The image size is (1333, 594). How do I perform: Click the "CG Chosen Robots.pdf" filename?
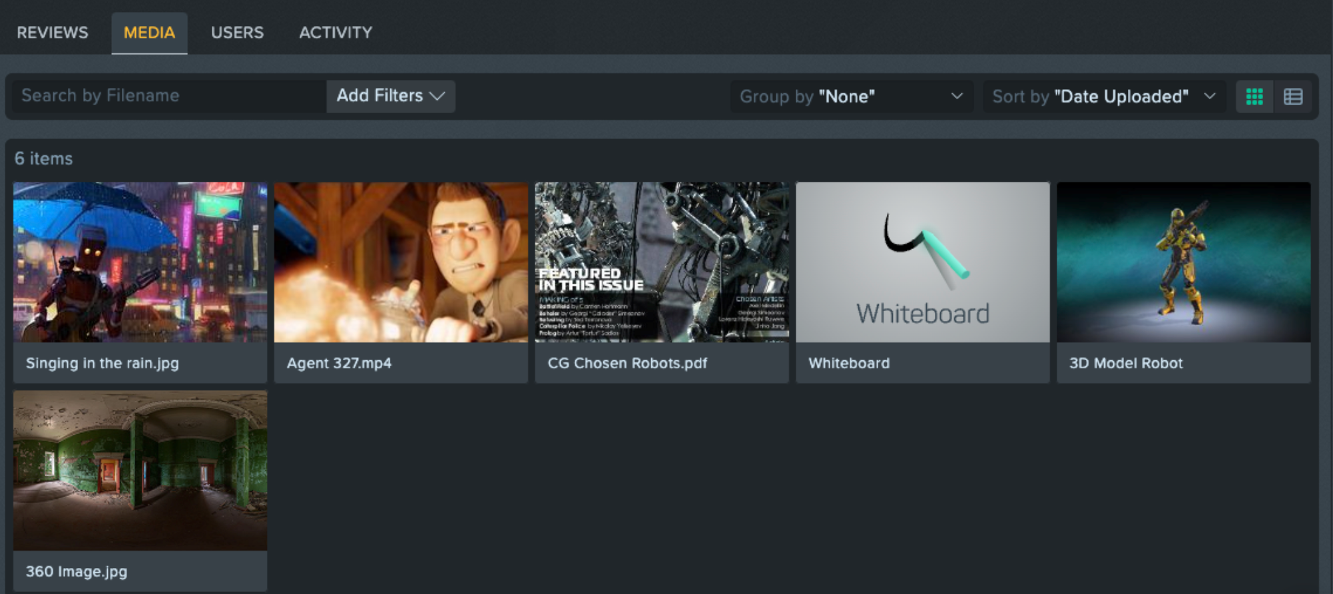(627, 363)
